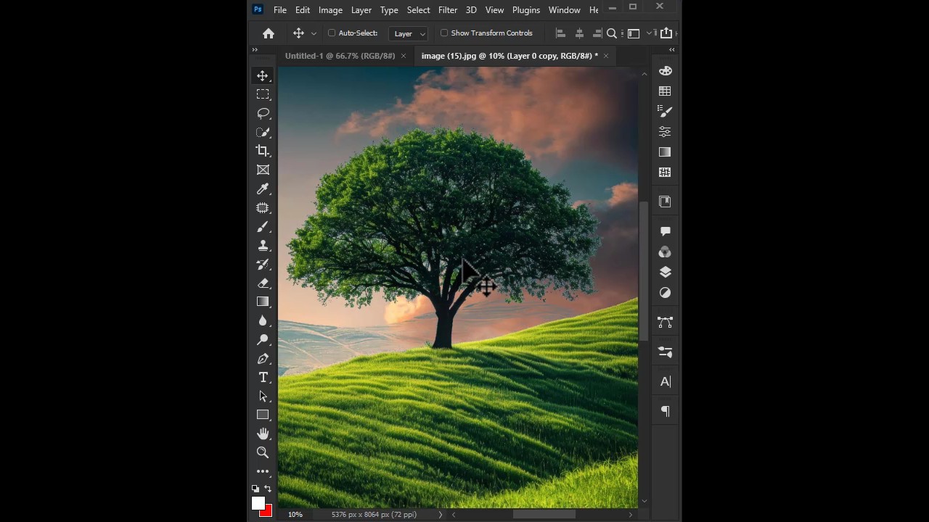Viewport: 929px width, 522px height.
Task: Open the Libraries panel icon
Action: (x=665, y=202)
